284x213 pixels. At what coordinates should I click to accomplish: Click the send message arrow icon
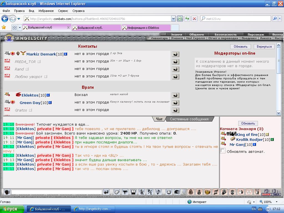(x=106, y=192)
